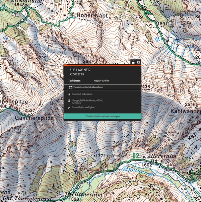Image resolution: width=201 pixels, height=202 pixels.
Task: Click the Flittneralm label on map
Action: coord(82,194)
